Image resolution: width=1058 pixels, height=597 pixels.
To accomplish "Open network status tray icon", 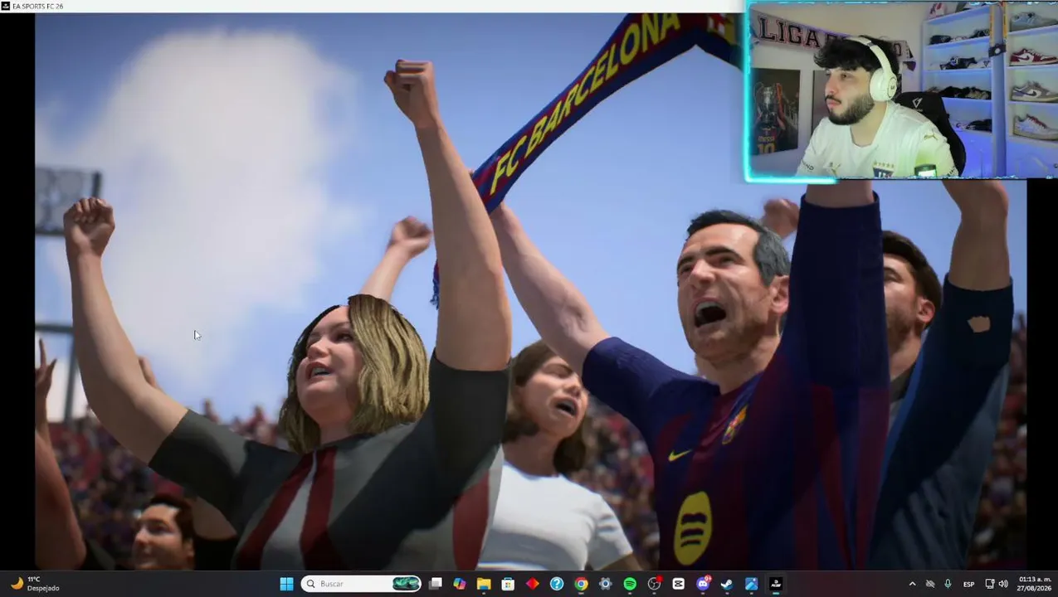I will pyautogui.click(x=990, y=584).
